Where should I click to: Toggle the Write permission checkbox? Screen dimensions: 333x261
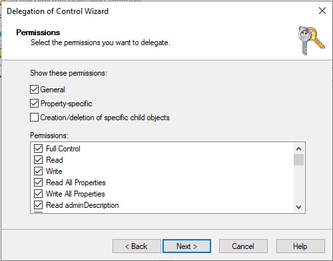click(x=38, y=171)
